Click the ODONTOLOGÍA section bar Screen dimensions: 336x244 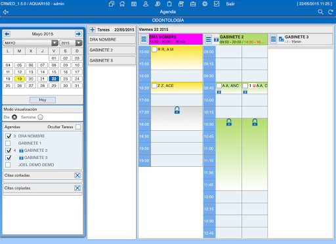tap(168, 20)
